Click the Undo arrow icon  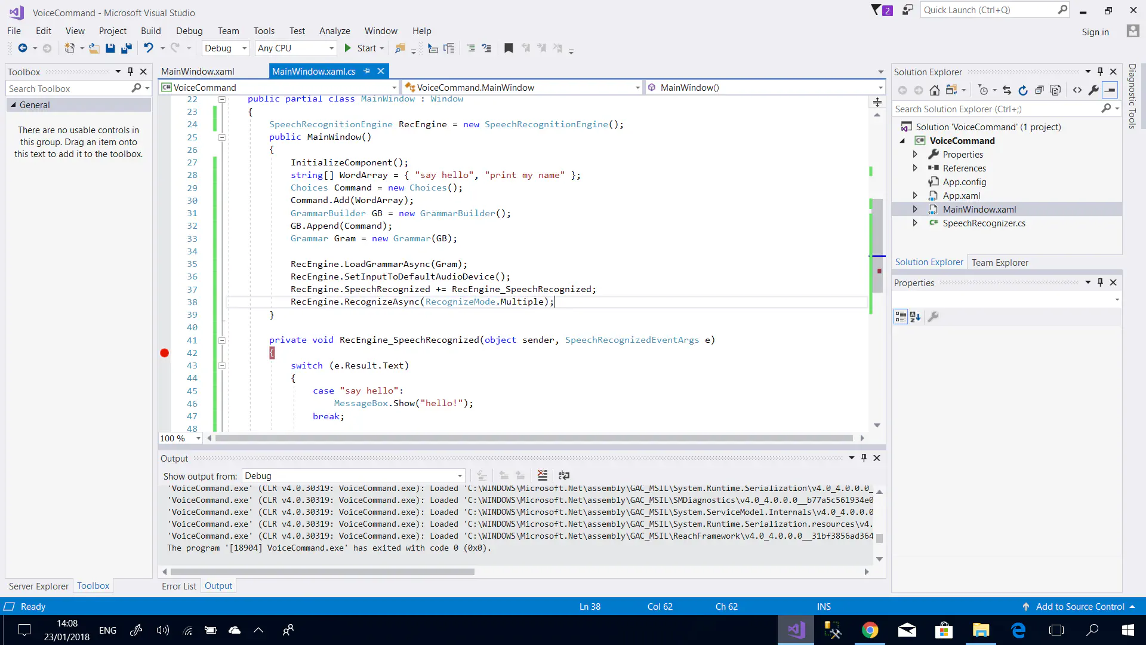[148, 48]
